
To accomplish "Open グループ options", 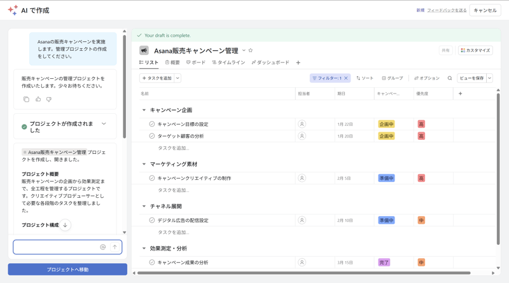I will point(393,78).
